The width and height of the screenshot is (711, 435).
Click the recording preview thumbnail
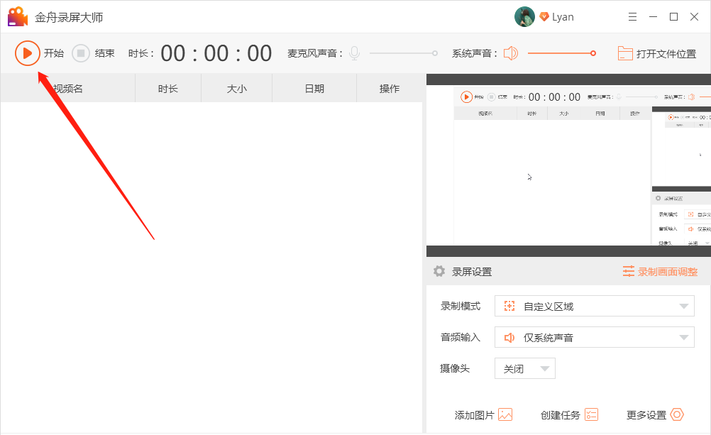click(568, 165)
